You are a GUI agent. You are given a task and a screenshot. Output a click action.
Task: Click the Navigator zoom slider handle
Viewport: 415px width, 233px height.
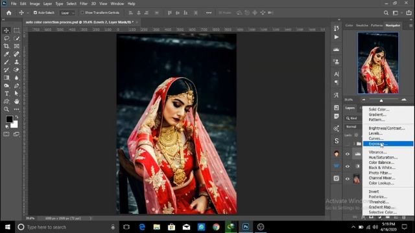[x=381, y=100]
